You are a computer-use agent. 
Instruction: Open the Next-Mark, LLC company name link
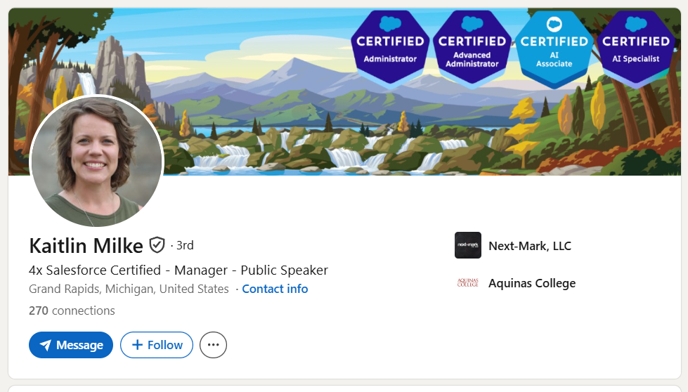[530, 246]
